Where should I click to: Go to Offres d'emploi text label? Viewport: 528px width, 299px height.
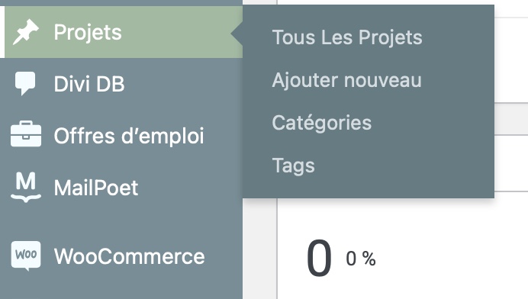pyautogui.click(x=129, y=136)
